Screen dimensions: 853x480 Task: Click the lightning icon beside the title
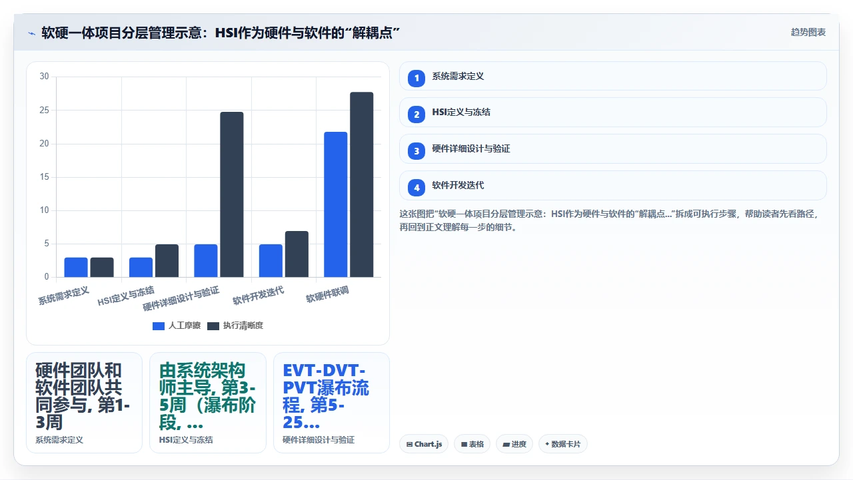[x=31, y=33]
